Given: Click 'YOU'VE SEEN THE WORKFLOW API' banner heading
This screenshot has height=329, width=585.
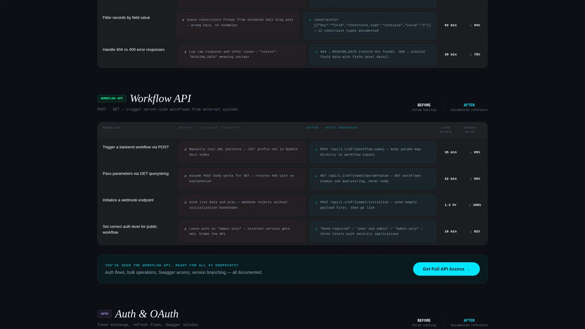Looking at the screenshot, I should [172, 265].
